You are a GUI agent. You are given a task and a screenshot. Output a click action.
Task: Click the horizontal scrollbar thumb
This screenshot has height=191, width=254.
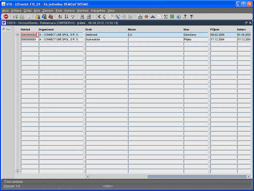point(118,177)
